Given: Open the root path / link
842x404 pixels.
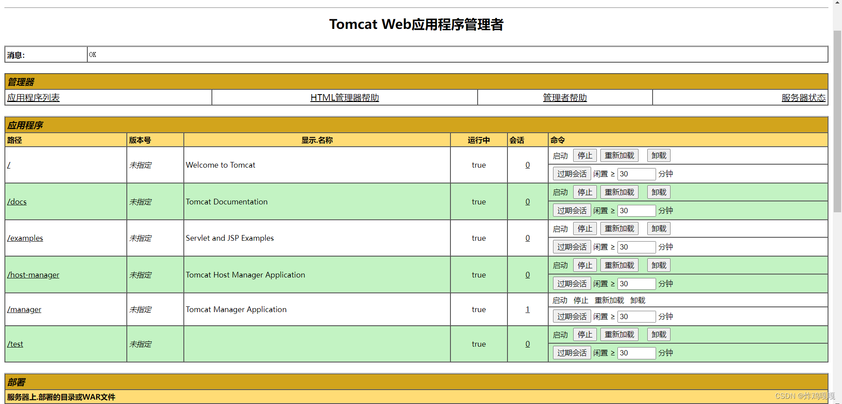Looking at the screenshot, I should coord(9,165).
